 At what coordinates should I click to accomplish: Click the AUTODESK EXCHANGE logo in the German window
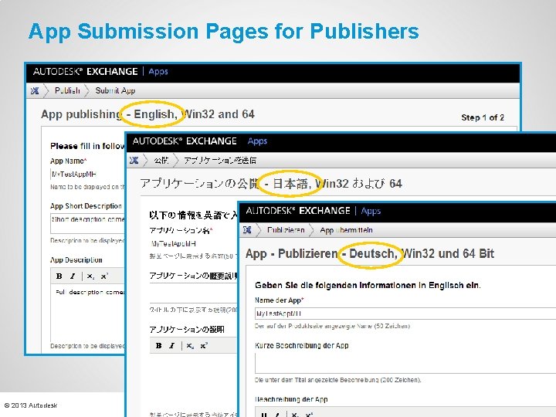(x=298, y=211)
